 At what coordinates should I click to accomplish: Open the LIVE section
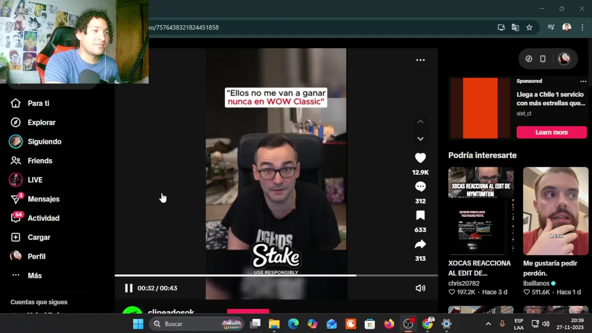[26, 180]
